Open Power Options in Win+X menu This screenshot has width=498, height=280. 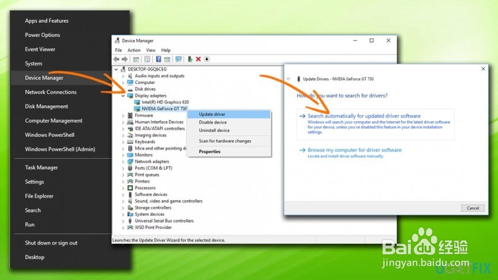point(43,35)
